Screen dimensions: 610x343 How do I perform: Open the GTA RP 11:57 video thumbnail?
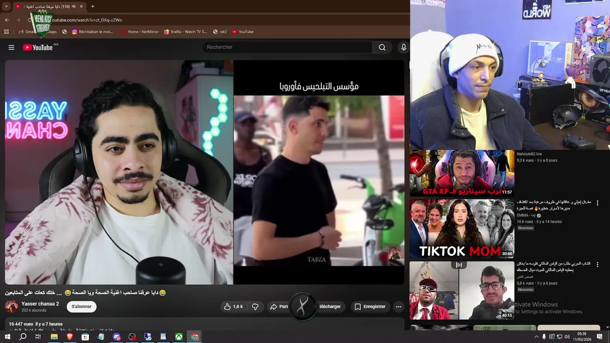click(x=462, y=173)
